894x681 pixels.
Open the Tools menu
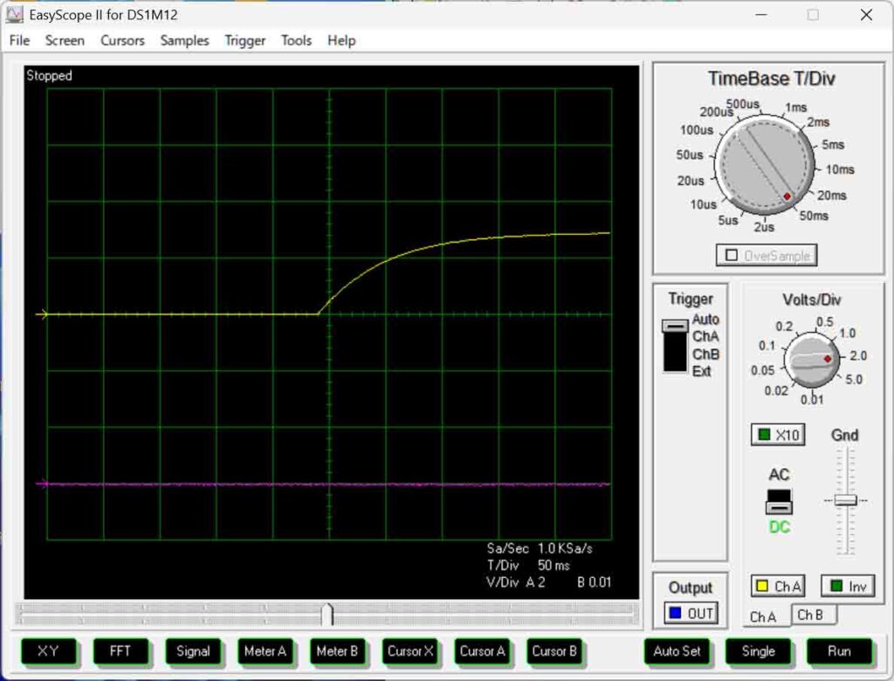297,40
